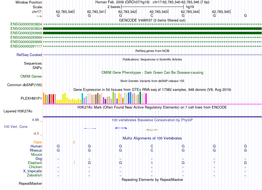The image size is (262, 190).
Task: Click the Mouse species label
Action: click(x=36, y=155)
